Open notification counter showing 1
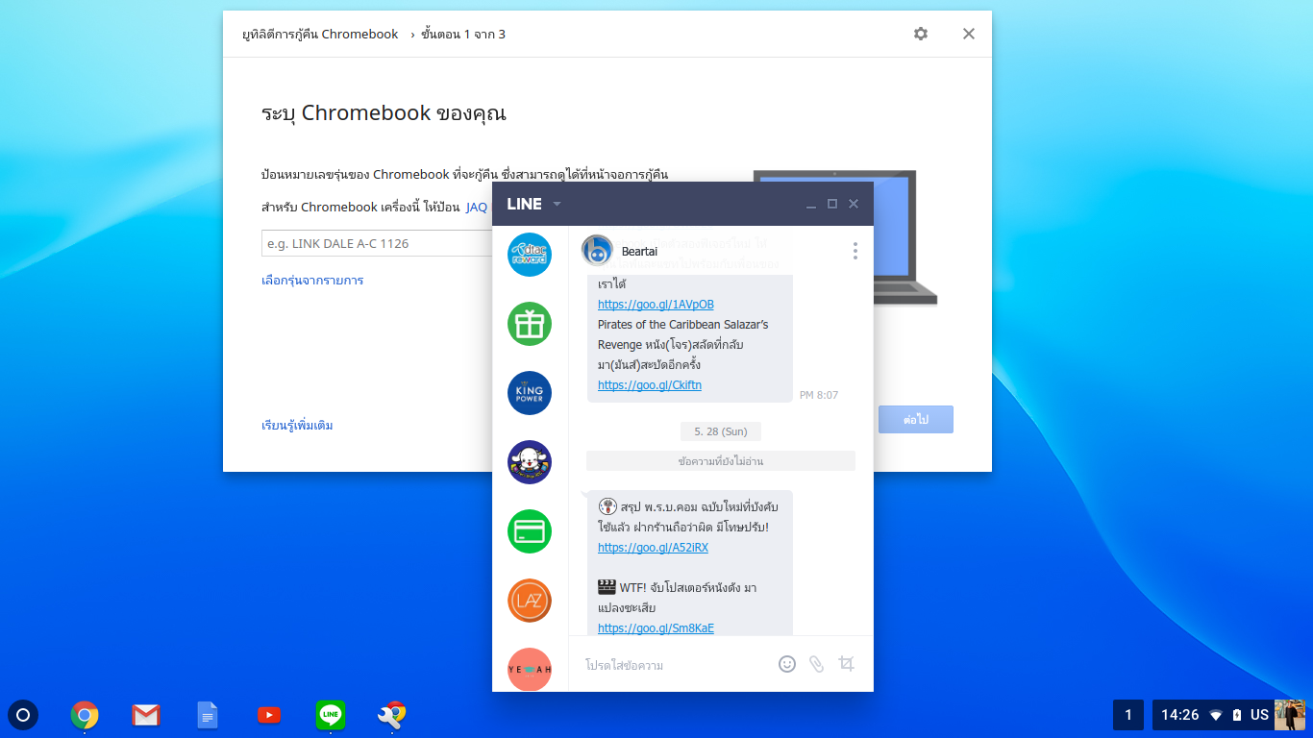 (1128, 715)
